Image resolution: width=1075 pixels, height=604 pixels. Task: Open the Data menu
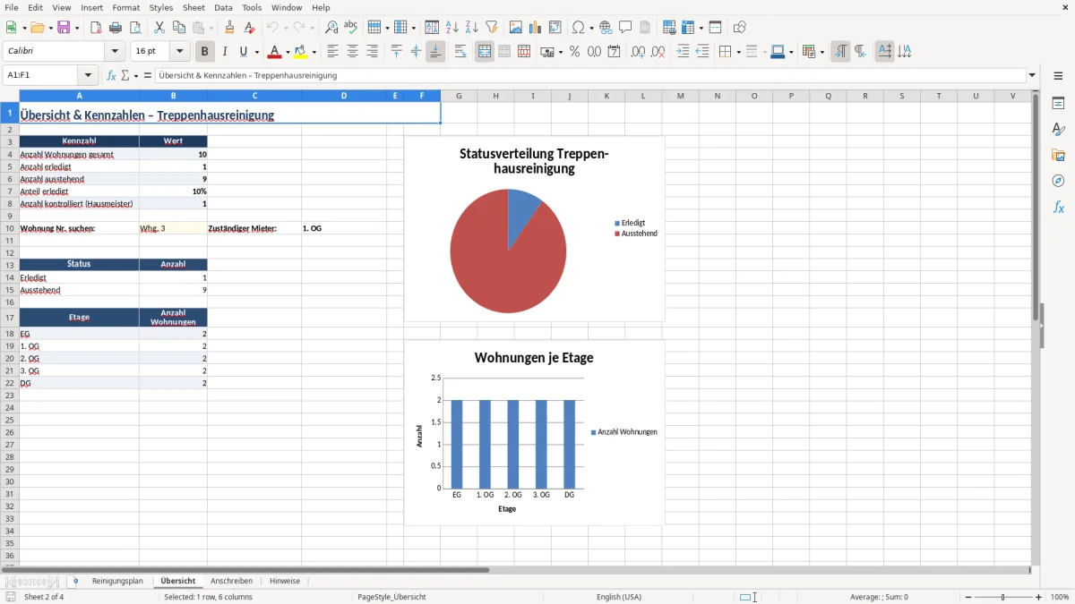point(223,7)
